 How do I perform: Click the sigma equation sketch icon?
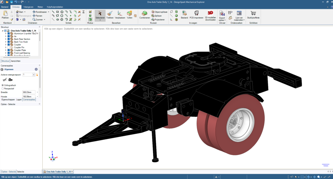tap(84, 12)
